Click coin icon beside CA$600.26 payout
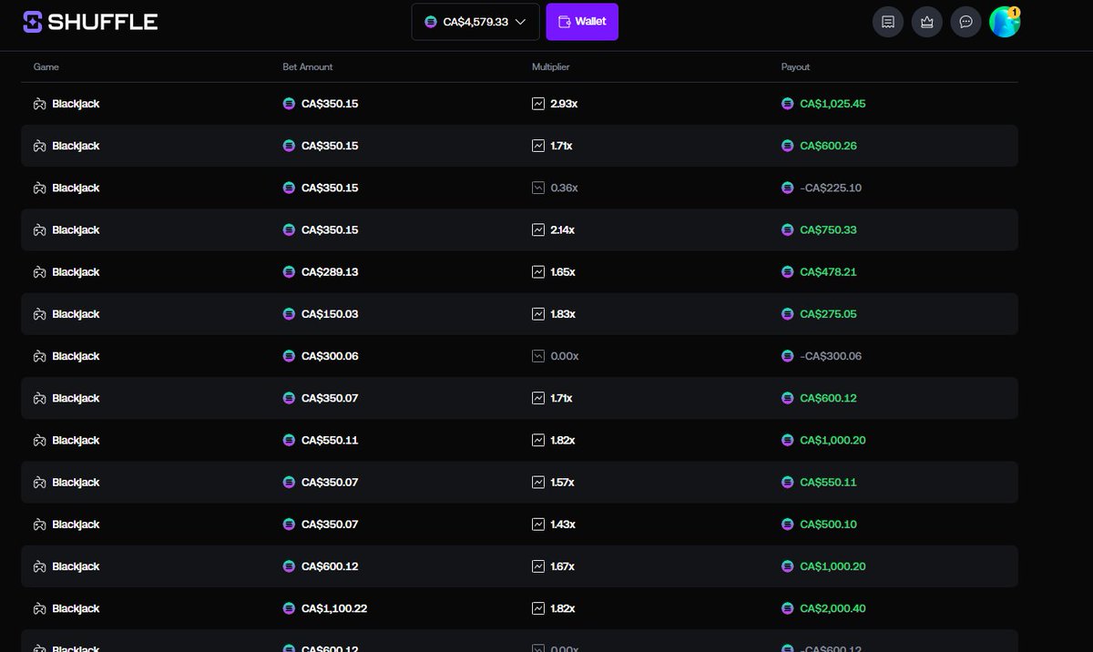The image size is (1093, 652). tap(788, 146)
